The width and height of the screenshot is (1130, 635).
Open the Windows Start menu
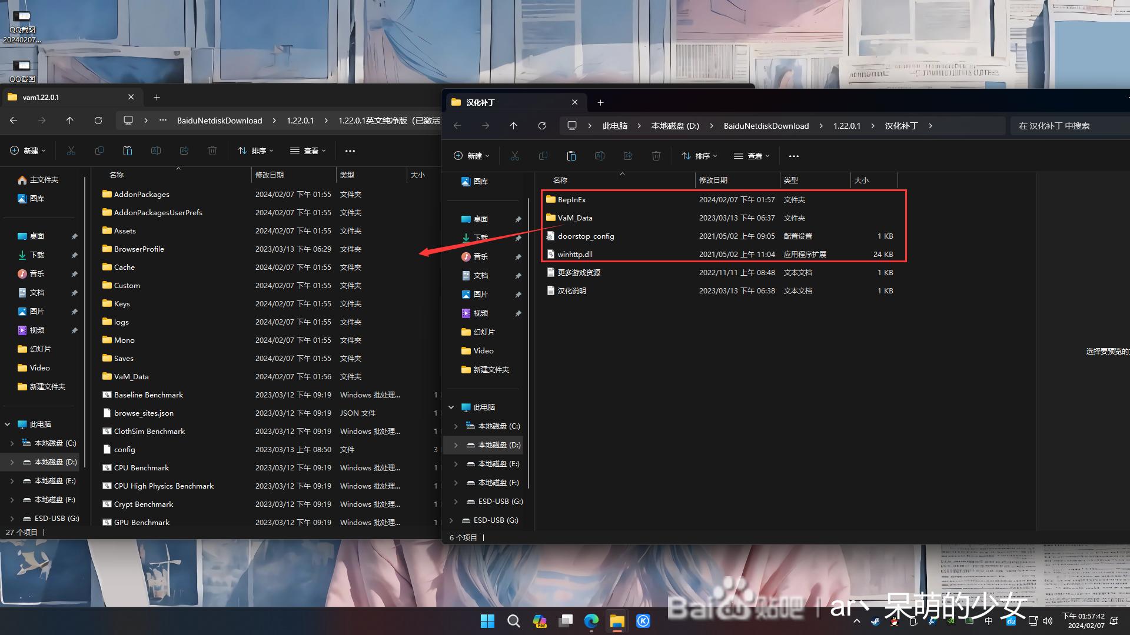pos(487,621)
